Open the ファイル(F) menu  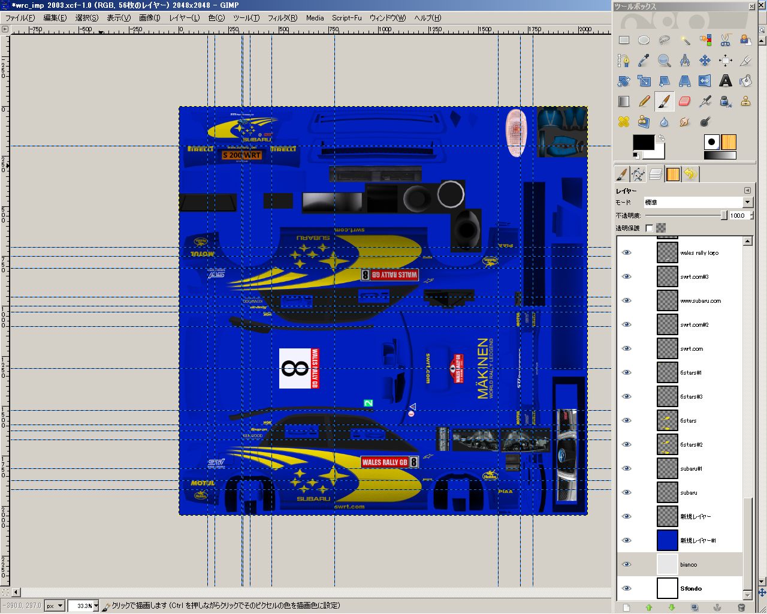click(x=19, y=18)
